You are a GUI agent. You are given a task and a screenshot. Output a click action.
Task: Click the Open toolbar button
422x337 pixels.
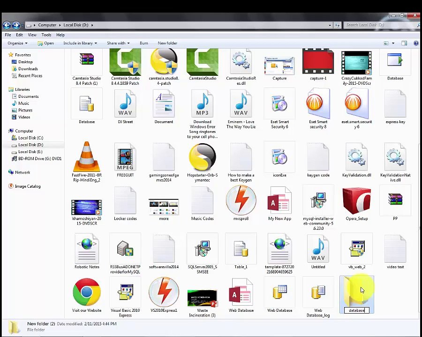46,43
